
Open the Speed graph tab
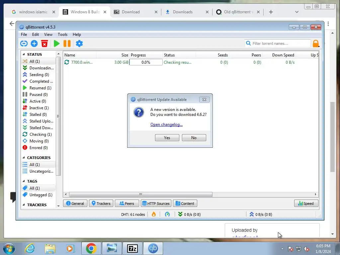306,204
